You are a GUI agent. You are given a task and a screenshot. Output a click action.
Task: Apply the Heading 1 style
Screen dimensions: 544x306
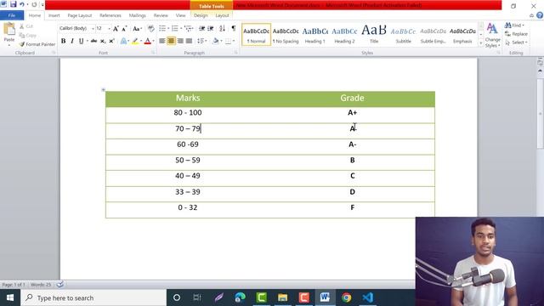pos(315,35)
